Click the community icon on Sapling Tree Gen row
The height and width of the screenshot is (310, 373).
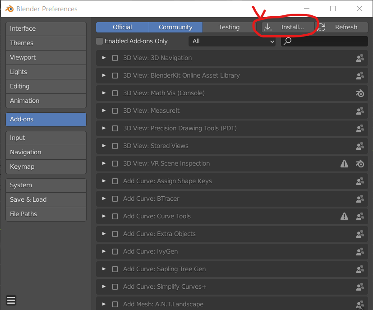pyautogui.click(x=360, y=269)
